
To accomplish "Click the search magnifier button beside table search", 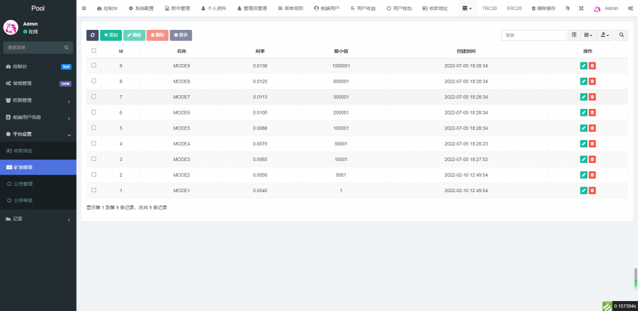I will click(x=622, y=35).
